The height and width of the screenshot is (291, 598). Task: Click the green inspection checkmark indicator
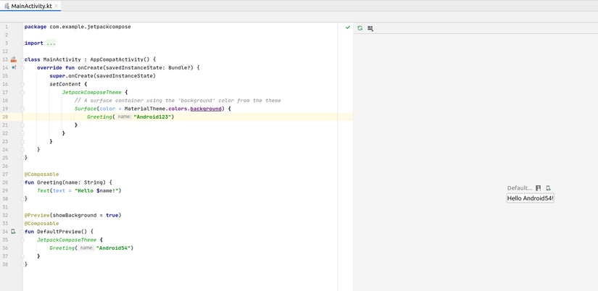[347, 28]
